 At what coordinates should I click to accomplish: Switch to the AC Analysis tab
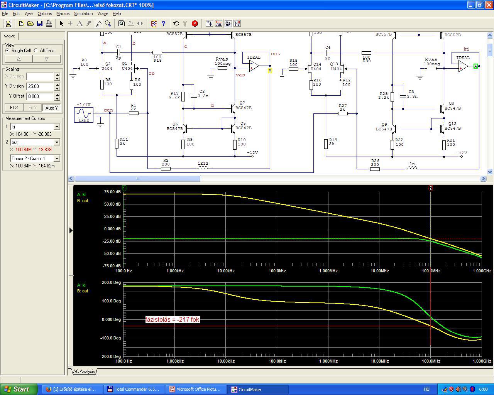click(84, 371)
